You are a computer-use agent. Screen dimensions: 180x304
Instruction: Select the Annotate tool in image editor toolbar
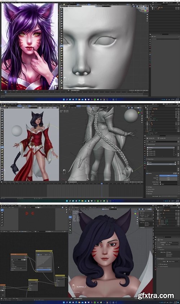click(x=2, y=225)
